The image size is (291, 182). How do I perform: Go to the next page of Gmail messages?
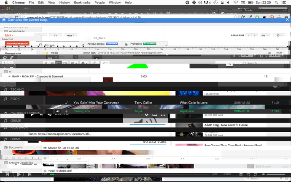click(255, 35)
